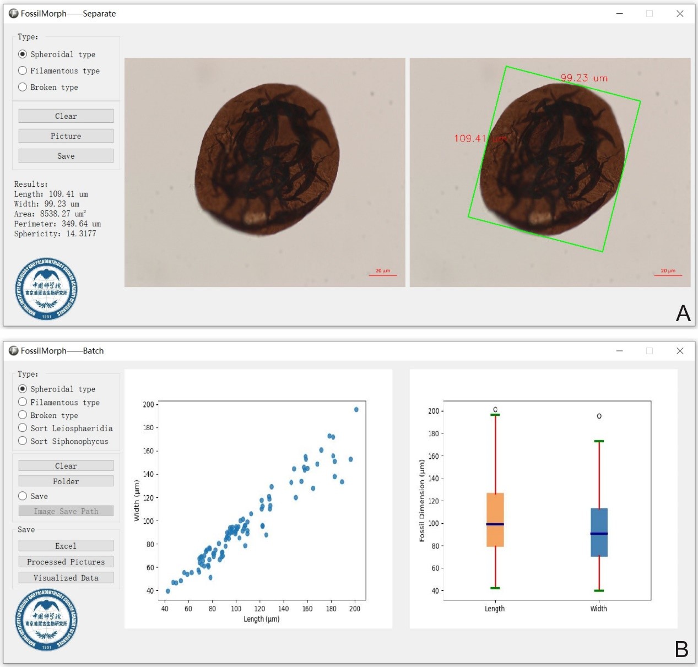Click the original fossil image on left
This screenshot has height=667, width=698.
pyautogui.click(x=264, y=172)
